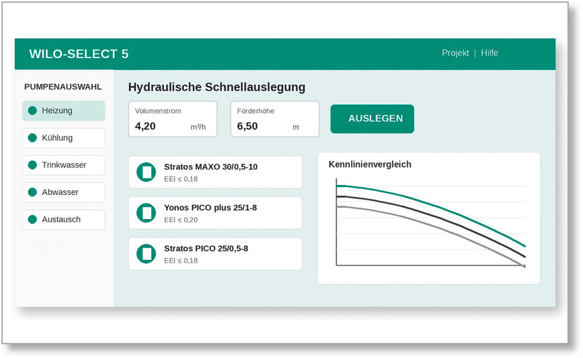The height and width of the screenshot is (358, 583).
Task: Click the green dot beside Austausch
Action: pyautogui.click(x=32, y=220)
